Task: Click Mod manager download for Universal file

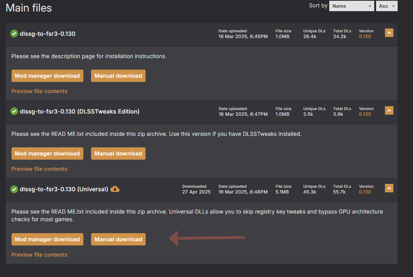Action: [x=47, y=239]
